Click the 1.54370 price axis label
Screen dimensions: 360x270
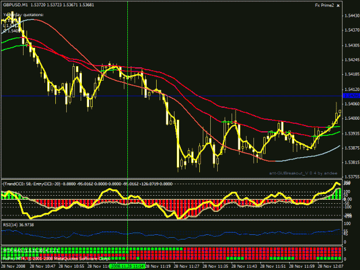click(x=351, y=30)
